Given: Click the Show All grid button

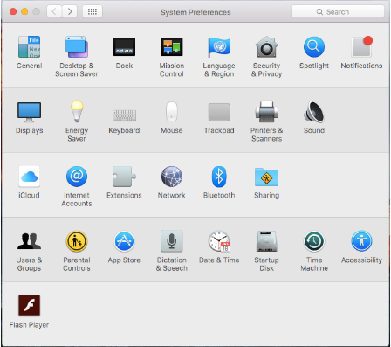Looking at the screenshot, I should 93,11.
